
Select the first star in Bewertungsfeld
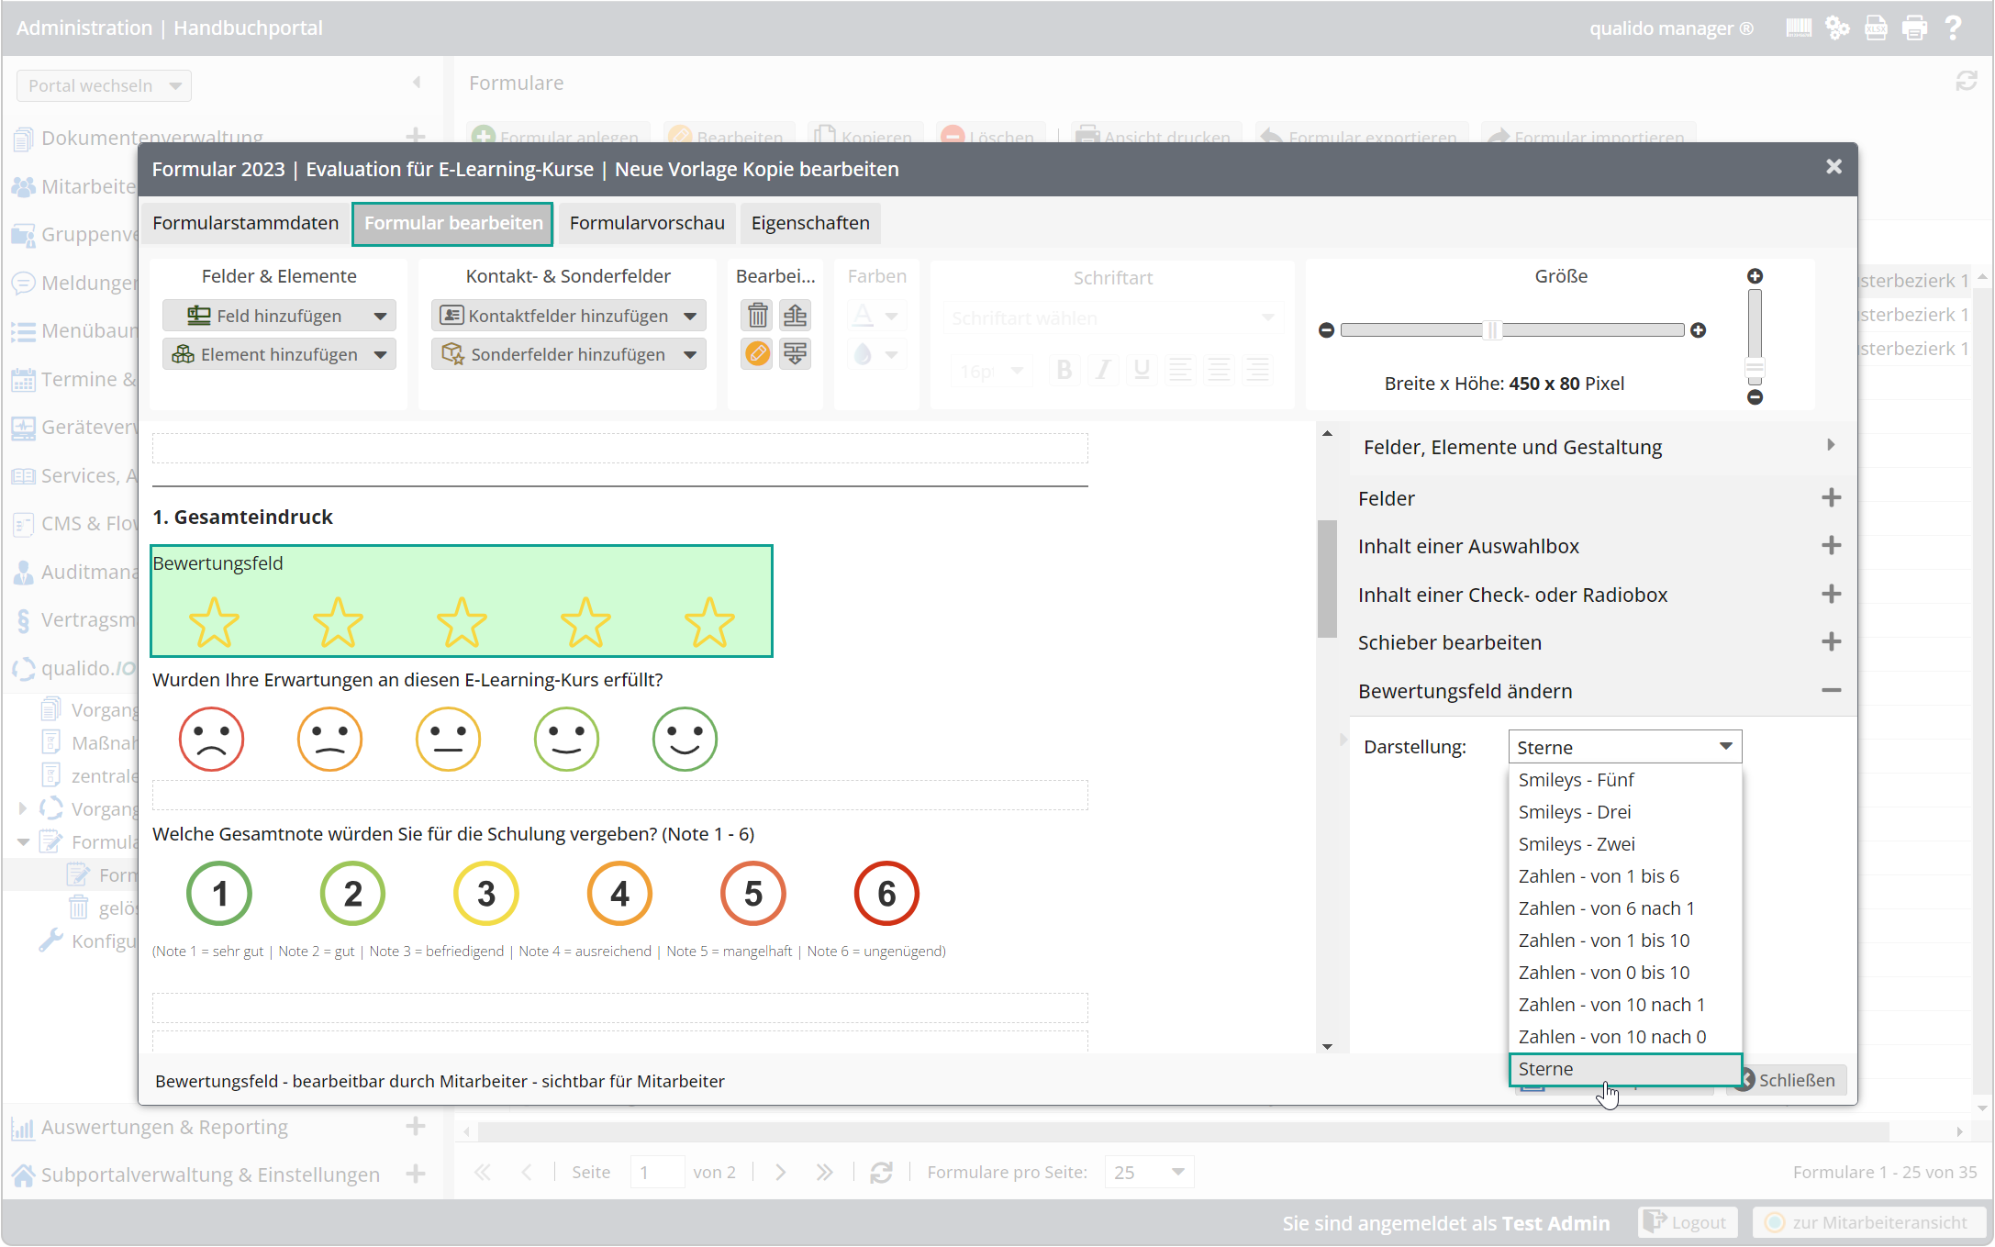tap(214, 622)
